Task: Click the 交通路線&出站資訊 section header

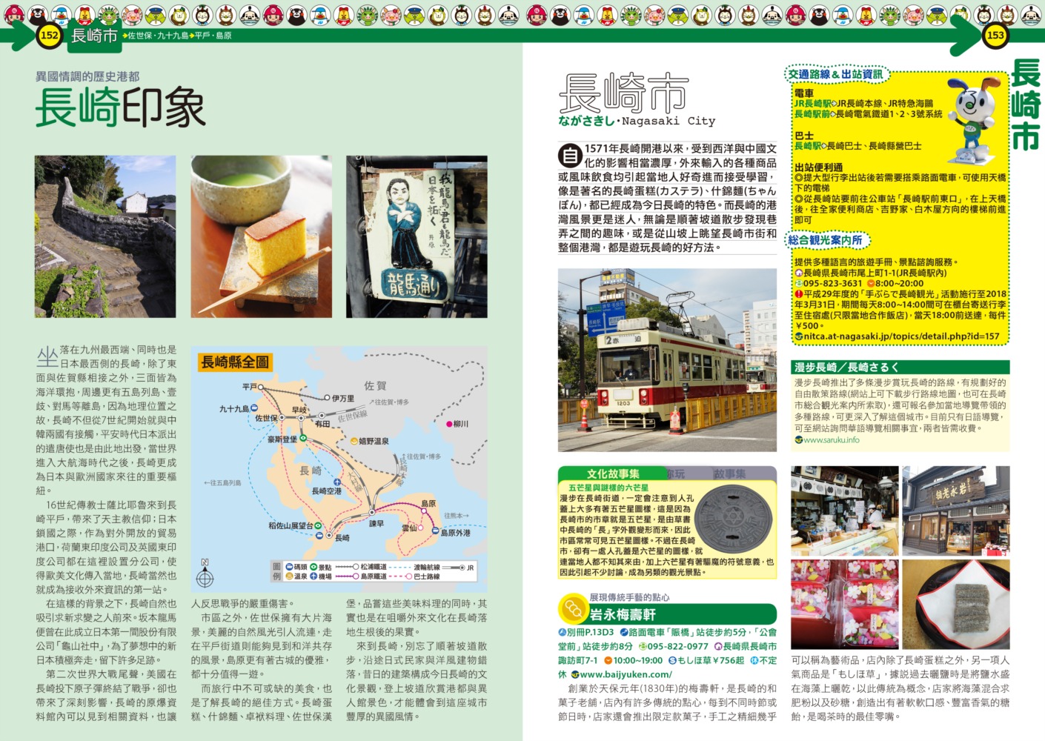Action: (835, 74)
